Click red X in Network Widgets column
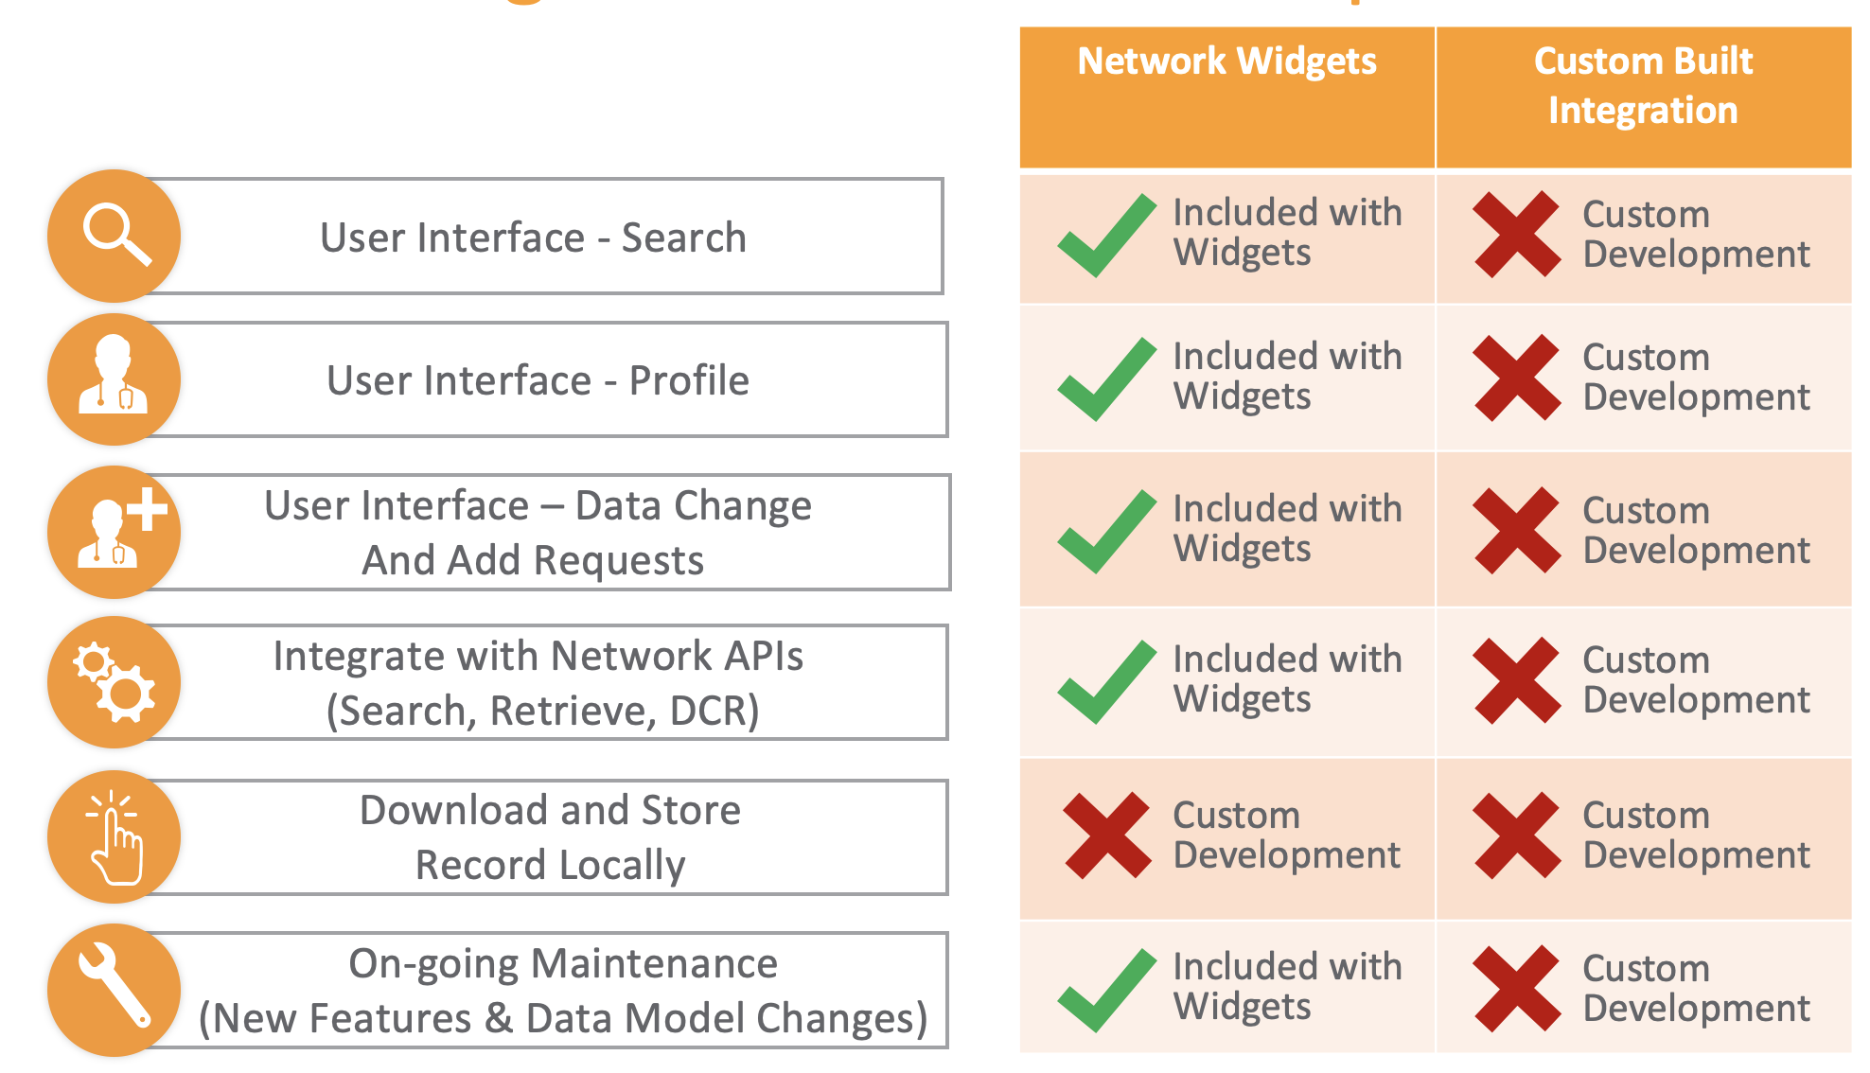The height and width of the screenshot is (1073, 1870). 1106,836
